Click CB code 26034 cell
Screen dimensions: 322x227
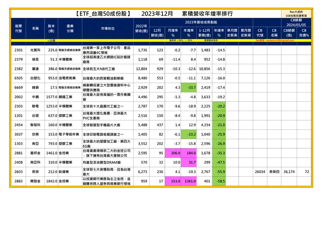pyautogui.click(x=260, y=172)
